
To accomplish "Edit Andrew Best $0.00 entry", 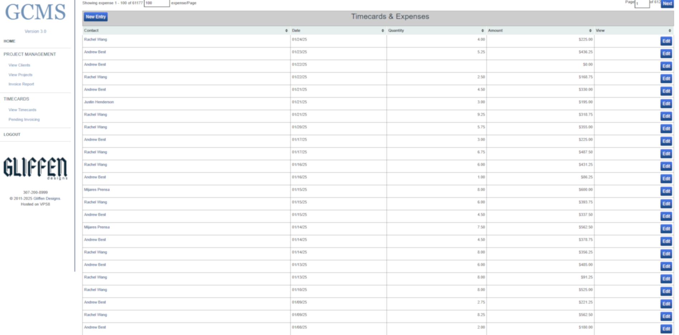I will [666, 66].
